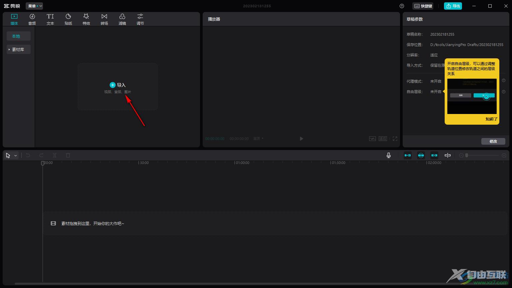Click timeline zoom out minus icon

[x=461, y=155]
